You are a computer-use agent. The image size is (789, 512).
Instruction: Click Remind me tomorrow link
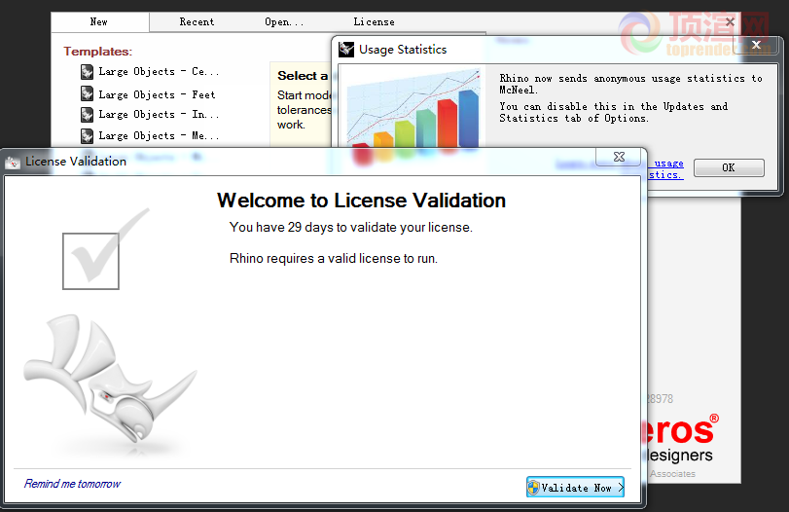pos(72,484)
